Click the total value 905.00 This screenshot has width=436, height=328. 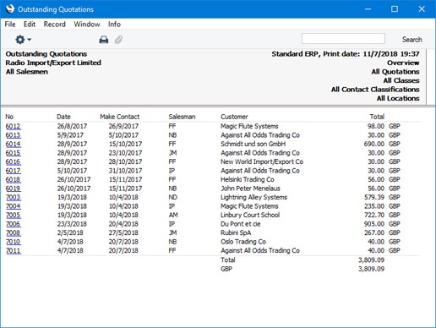click(374, 224)
